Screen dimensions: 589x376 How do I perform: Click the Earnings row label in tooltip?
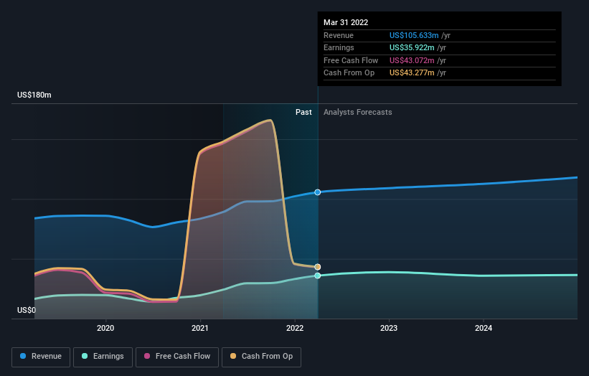coord(339,47)
